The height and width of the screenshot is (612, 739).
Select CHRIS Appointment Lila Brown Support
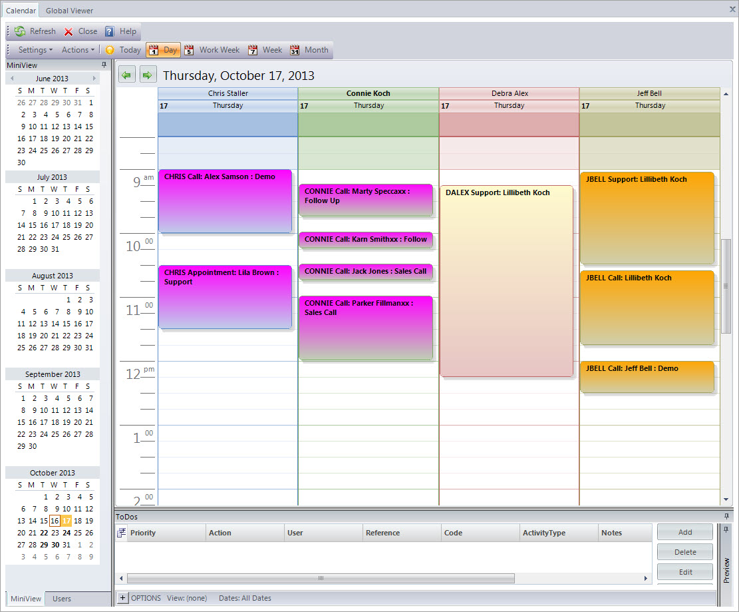(x=225, y=297)
